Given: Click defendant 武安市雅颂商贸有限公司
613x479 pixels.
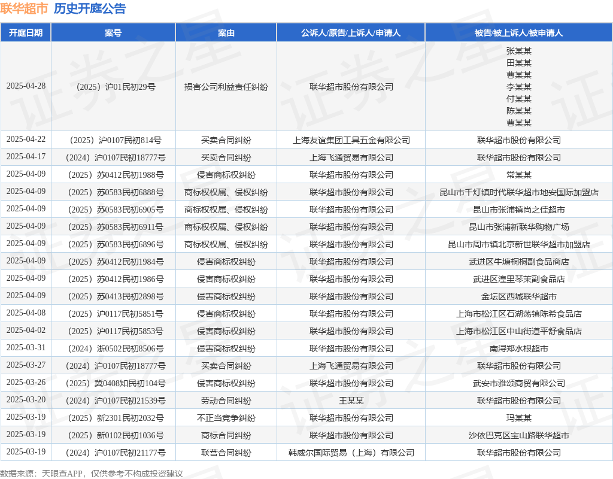Looking at the screenshot, I should tap(519, 383).
